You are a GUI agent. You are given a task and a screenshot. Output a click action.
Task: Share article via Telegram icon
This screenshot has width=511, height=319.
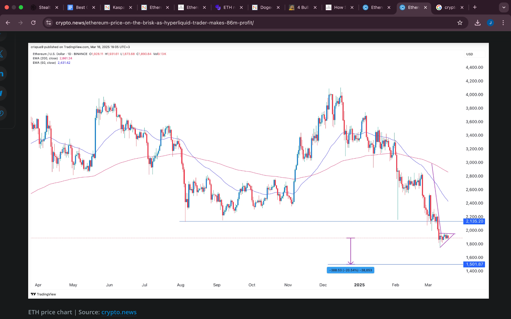(2, 93)
